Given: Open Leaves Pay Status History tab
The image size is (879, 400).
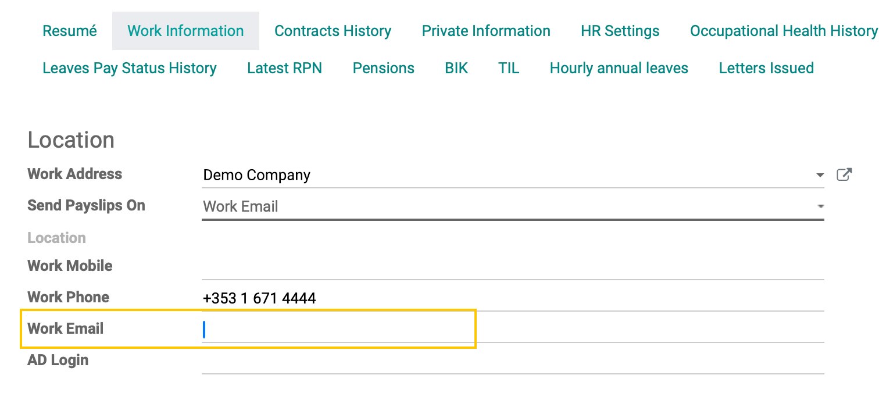Looking at the screenshot, I should coord(130,68).
